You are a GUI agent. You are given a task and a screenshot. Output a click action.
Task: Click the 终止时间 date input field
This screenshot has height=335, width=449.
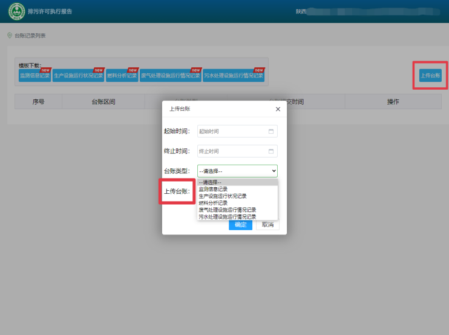(x=232, y=151)
